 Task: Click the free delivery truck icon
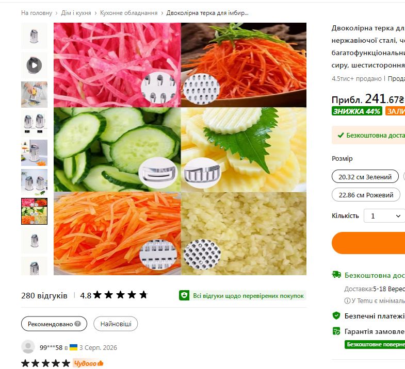click(x=336, y=275)
